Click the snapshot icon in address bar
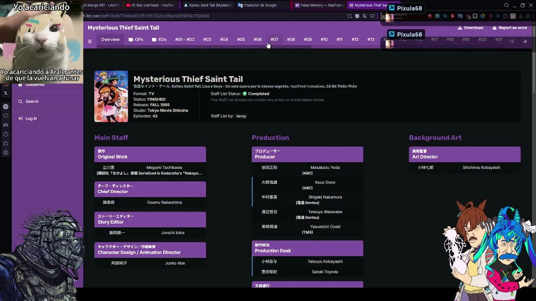 350,16
